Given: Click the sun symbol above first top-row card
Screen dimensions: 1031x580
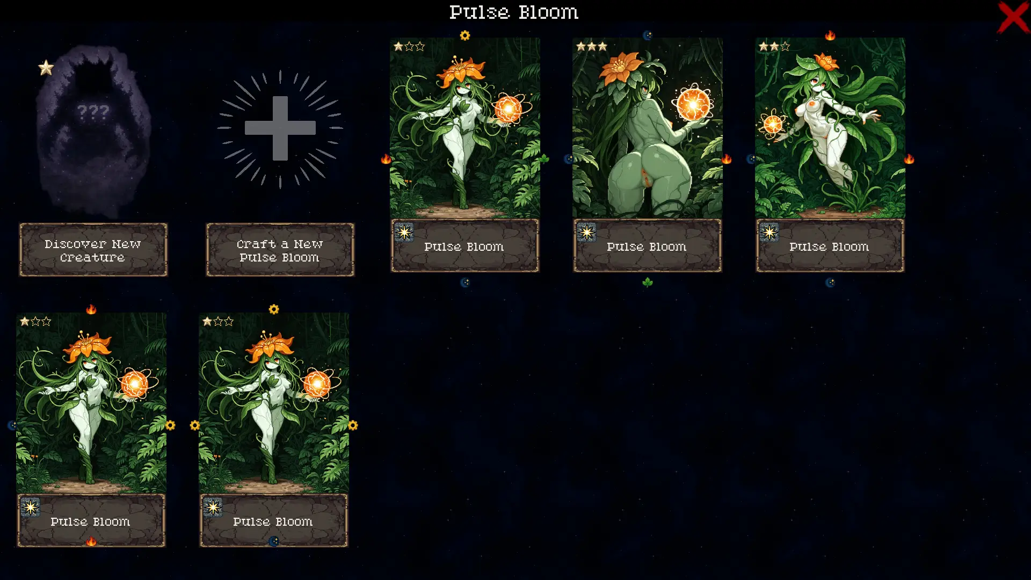Looking at the screenshot, I should [x=465, y=35].
